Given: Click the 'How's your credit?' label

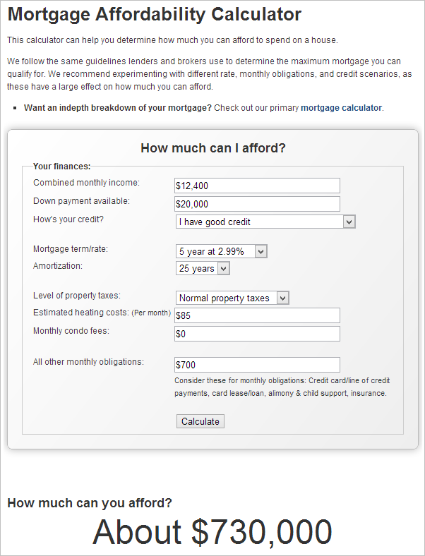Looking at the screenshot, I should click(x=68, y=219).
